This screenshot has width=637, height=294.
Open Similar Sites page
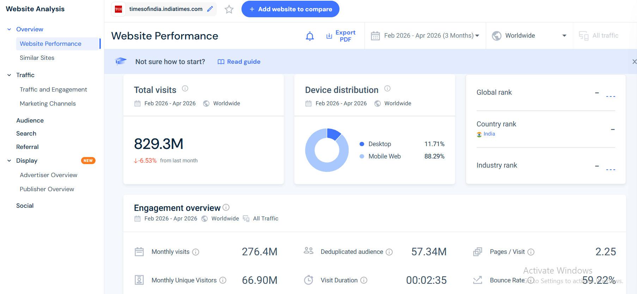(x=37, y=58)
